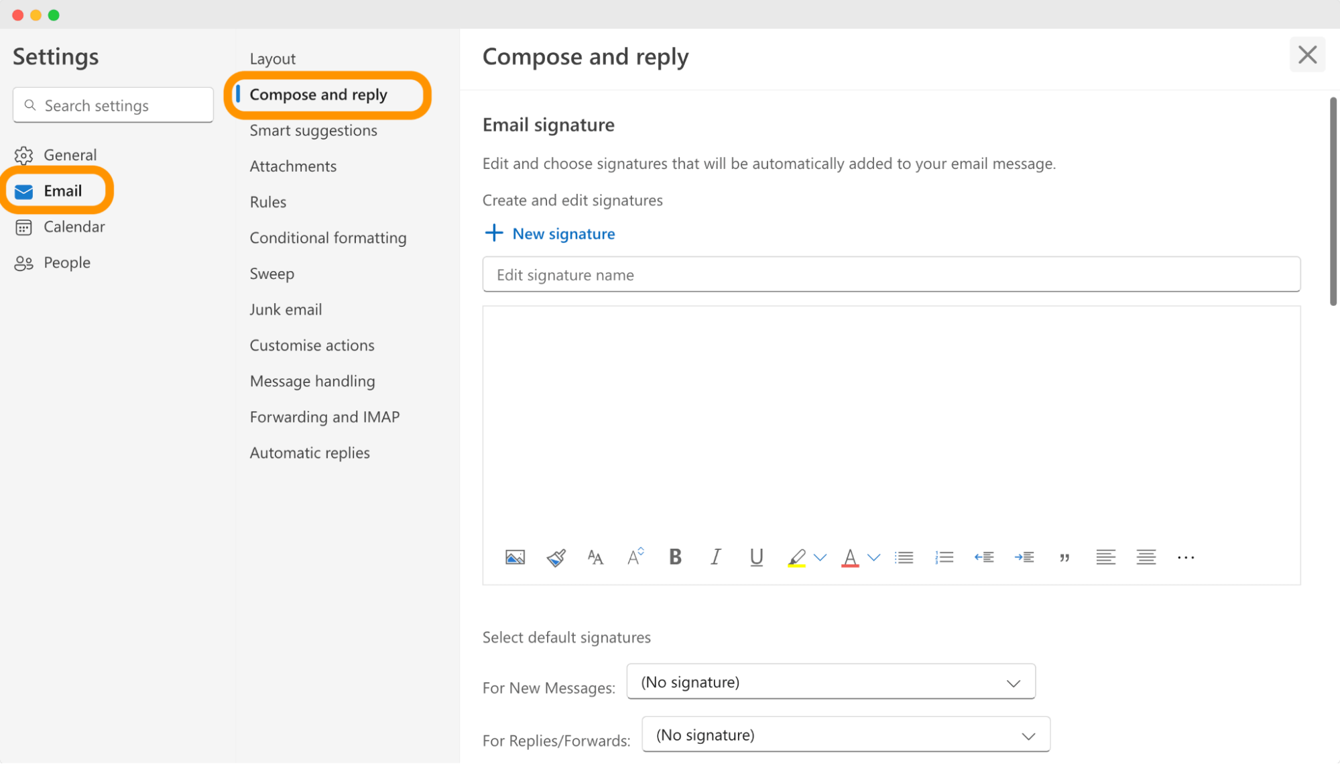Image resolution: width=1340 pixels, height=764 pixels.
Task: Open Junk email settings
Action: click(286, 310)
